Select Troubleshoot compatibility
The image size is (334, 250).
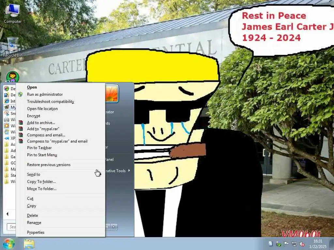click(x=60, y=102)
